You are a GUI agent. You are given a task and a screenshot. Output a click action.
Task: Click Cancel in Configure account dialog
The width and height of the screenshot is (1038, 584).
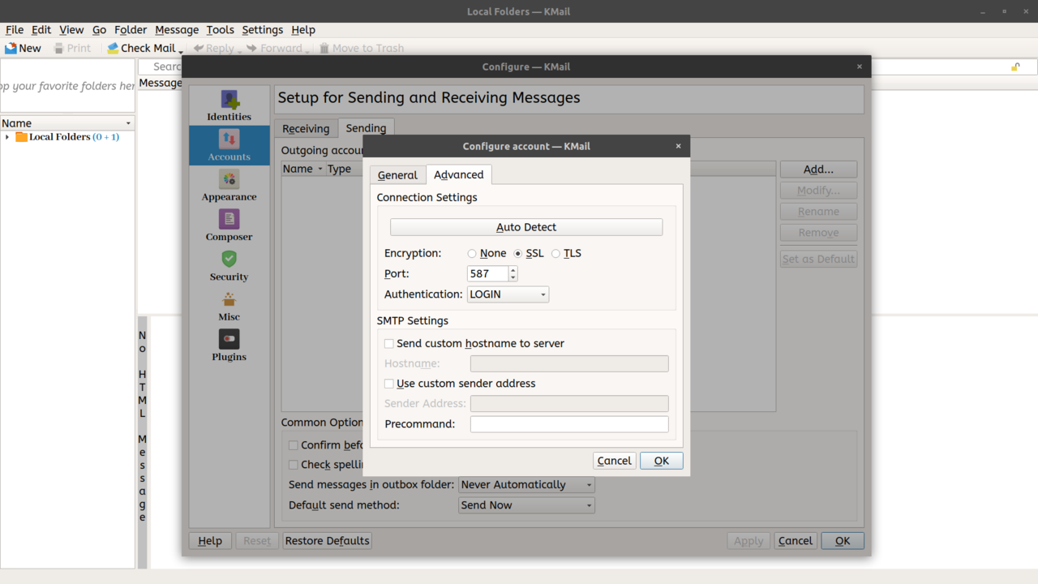(x=614, y=461)
